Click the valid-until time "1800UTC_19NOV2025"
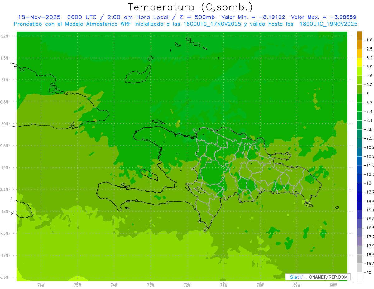The height and width of the screenshot is (289, 374). tap(328, 24)
